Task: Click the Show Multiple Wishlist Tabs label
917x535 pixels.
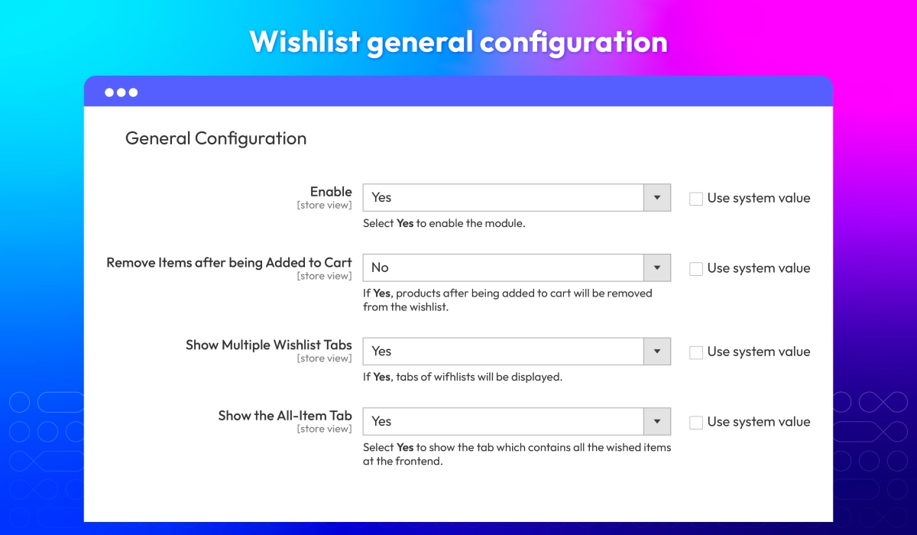Action: (269, 345)
